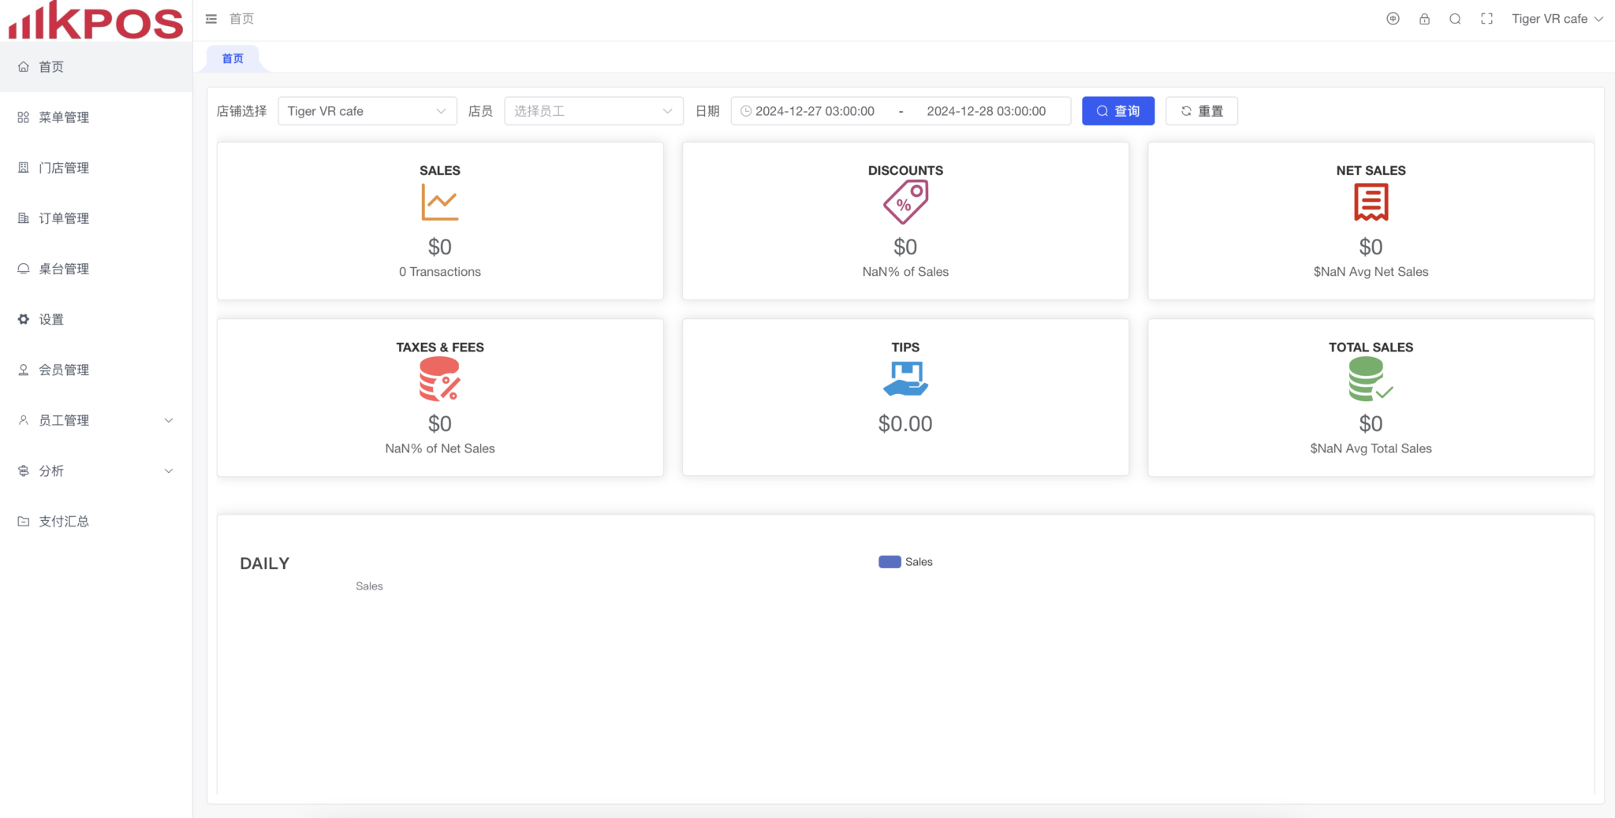Click the hamburger menu collapse icon
The image size is (1615, 818).
coord(211,19)
